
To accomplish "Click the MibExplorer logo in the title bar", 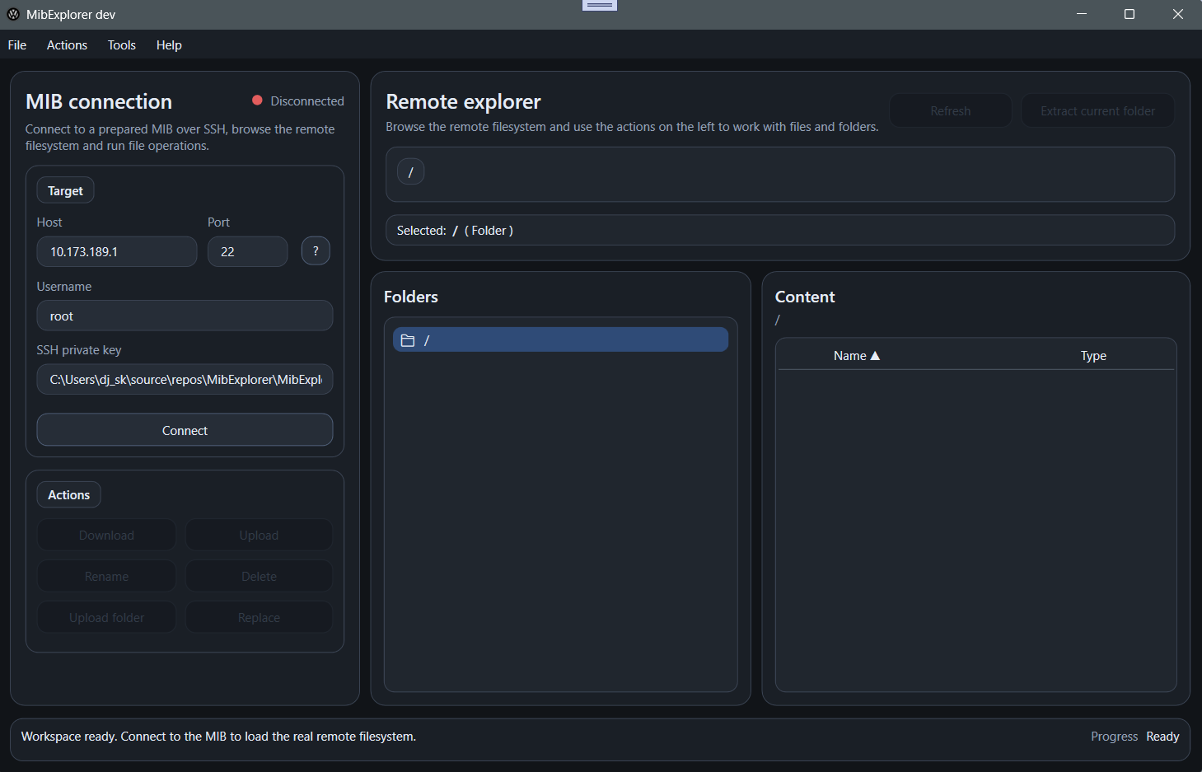I will click(x=12, y=14).
